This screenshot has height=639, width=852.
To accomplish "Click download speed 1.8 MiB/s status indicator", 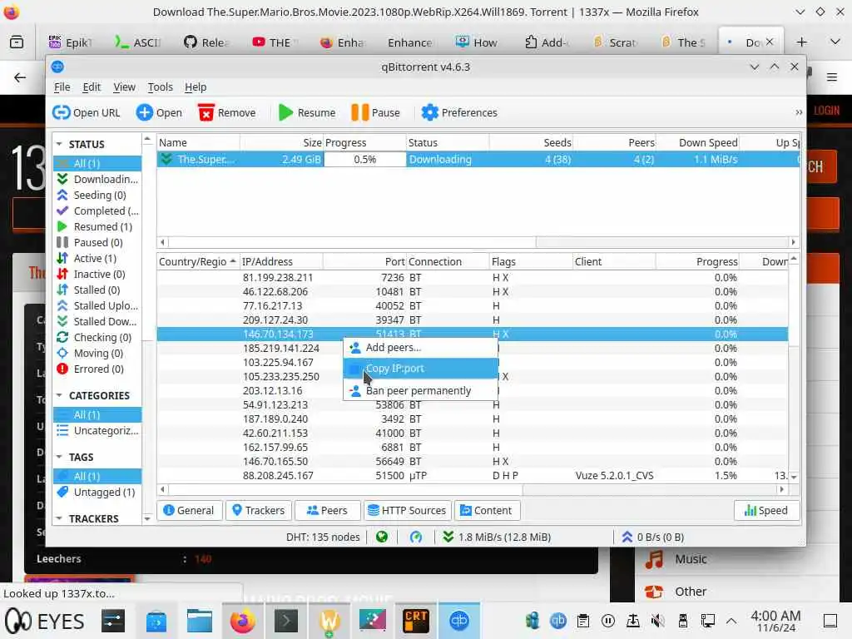I will (497, 537).
